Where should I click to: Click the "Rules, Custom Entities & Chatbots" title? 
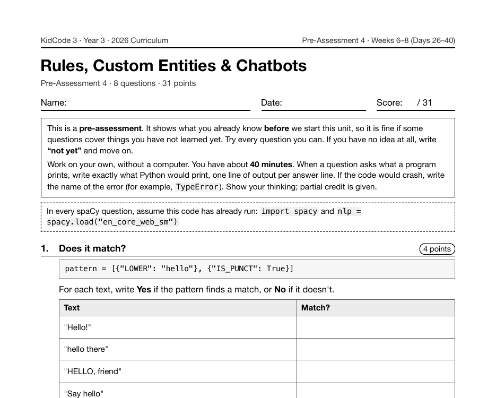tap(173, 66)
